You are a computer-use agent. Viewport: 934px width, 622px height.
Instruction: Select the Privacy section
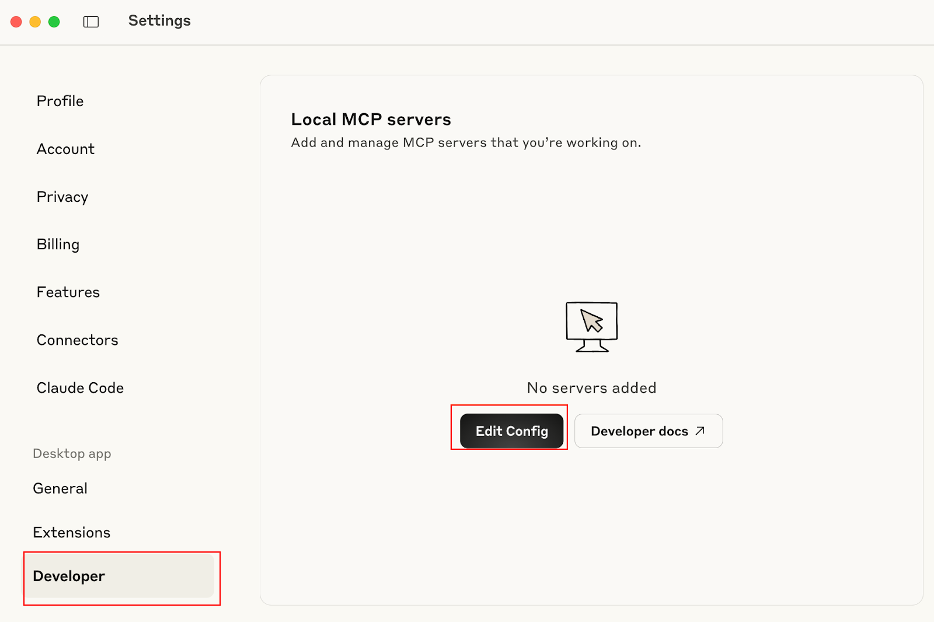coord(62,197)
